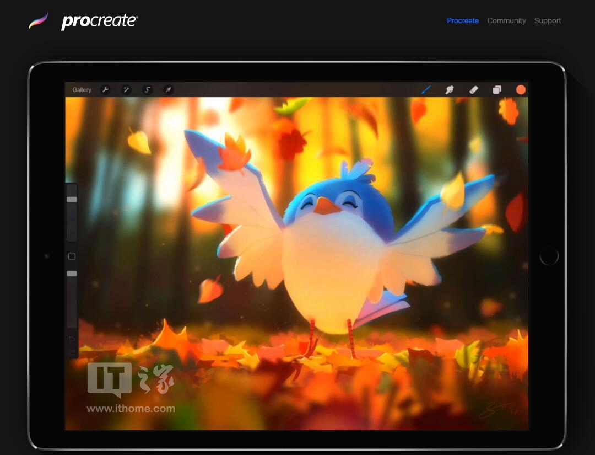Click the brush opacity slider handle

point(72,274)
